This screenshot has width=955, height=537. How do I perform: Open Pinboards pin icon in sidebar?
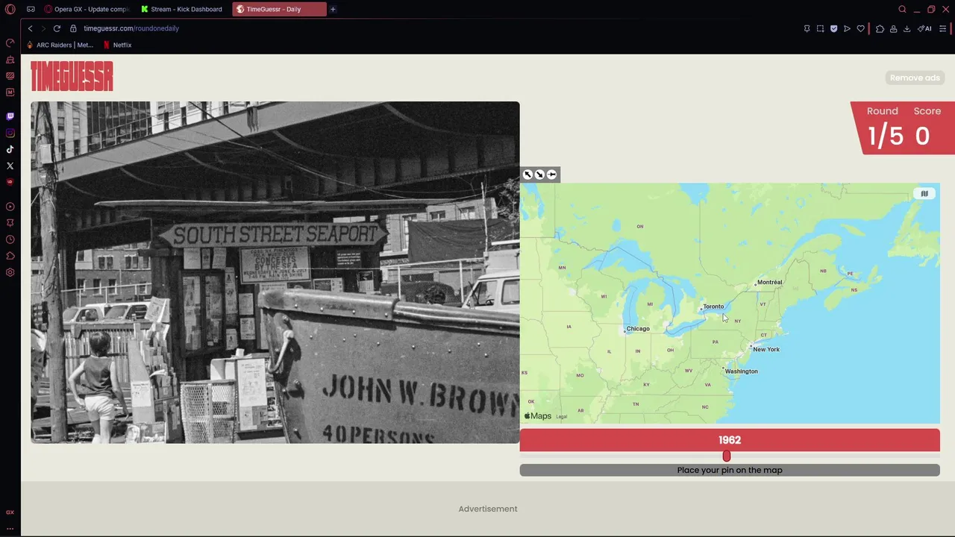click(10, 223)
